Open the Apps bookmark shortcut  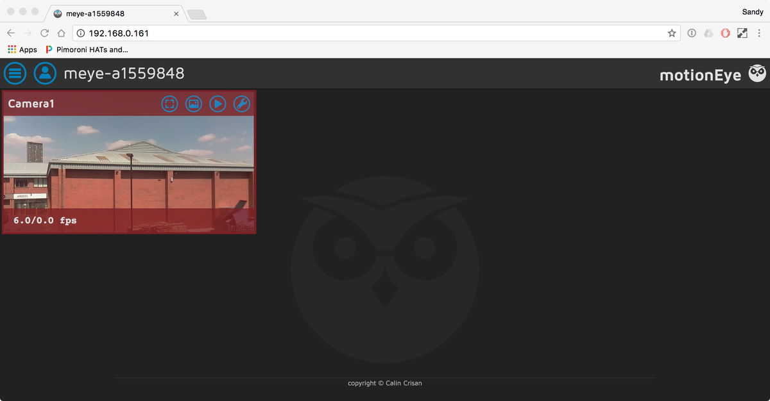tap(21, 49)
